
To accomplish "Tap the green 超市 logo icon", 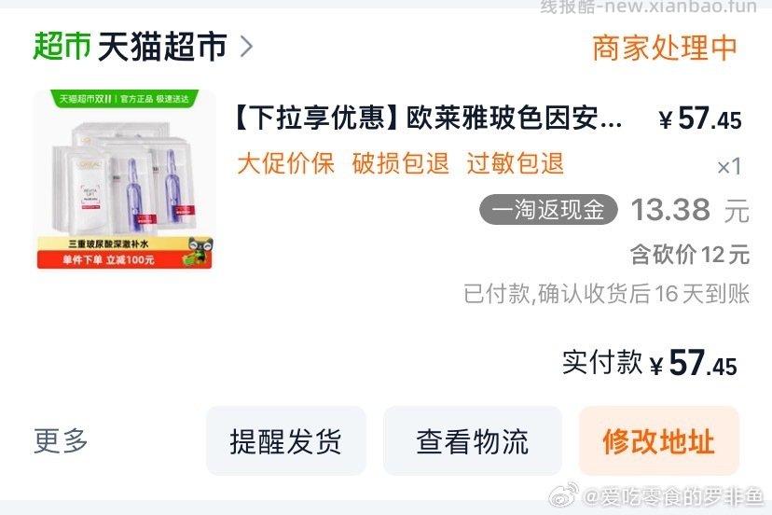I will 62,47.
